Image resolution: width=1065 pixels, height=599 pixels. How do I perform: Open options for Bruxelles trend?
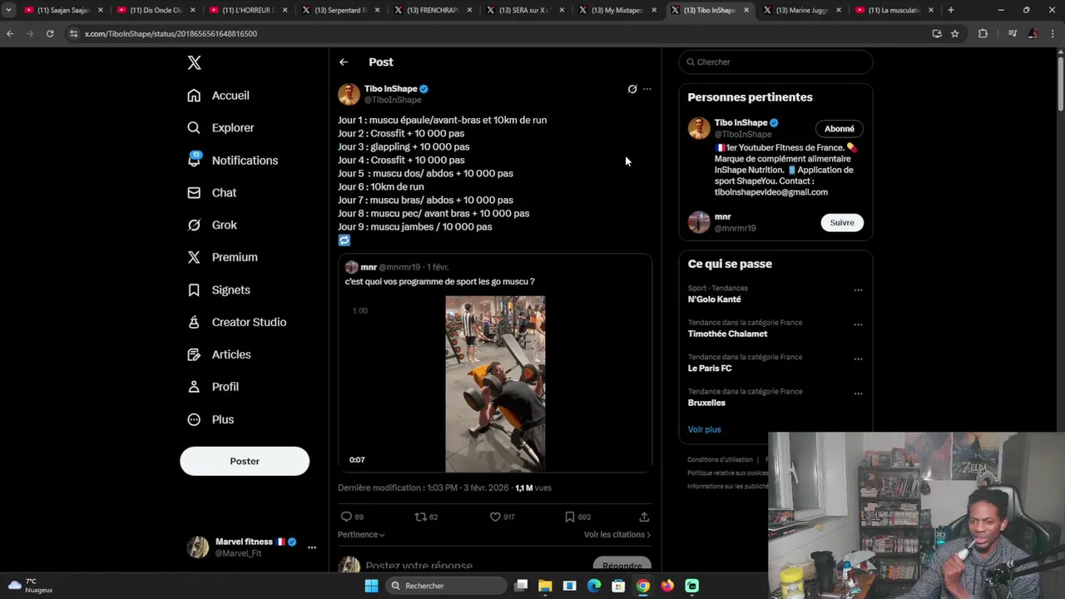(x=858, y=394)
